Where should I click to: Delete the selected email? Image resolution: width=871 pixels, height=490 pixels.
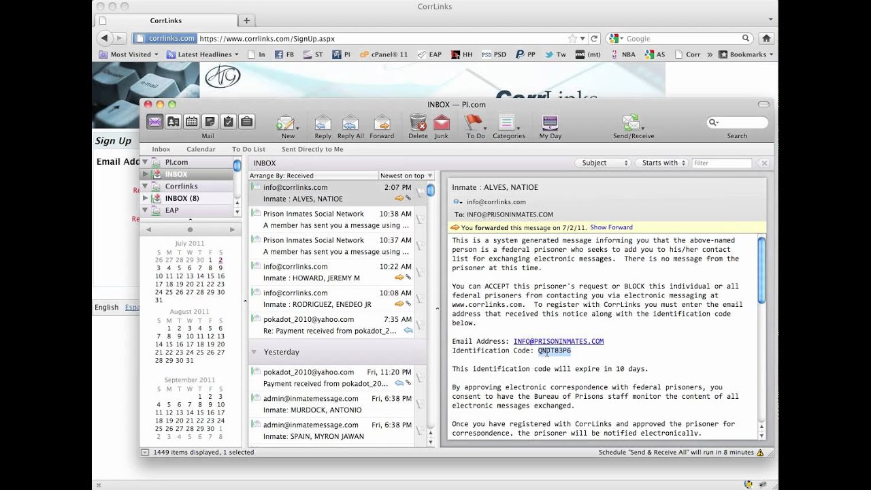[418, 126]
